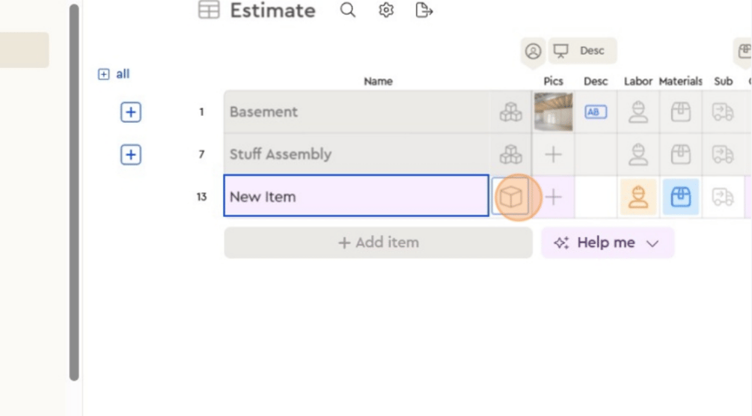The width and height of the screenshot is (752, 416).
Task: Click the New Item name input field
Action: 356,196
